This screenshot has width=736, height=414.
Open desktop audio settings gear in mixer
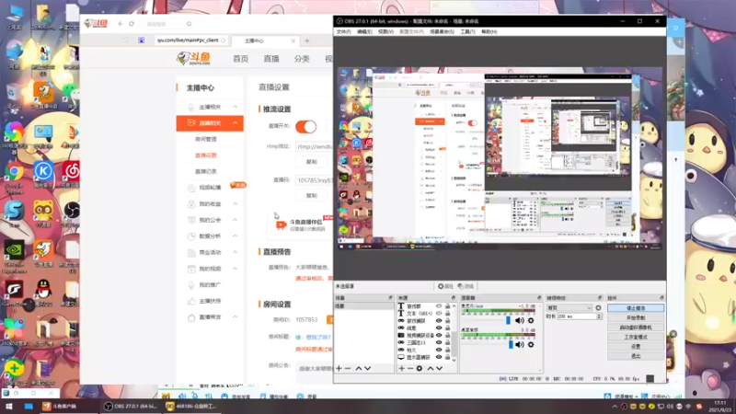tap(531, 344)
